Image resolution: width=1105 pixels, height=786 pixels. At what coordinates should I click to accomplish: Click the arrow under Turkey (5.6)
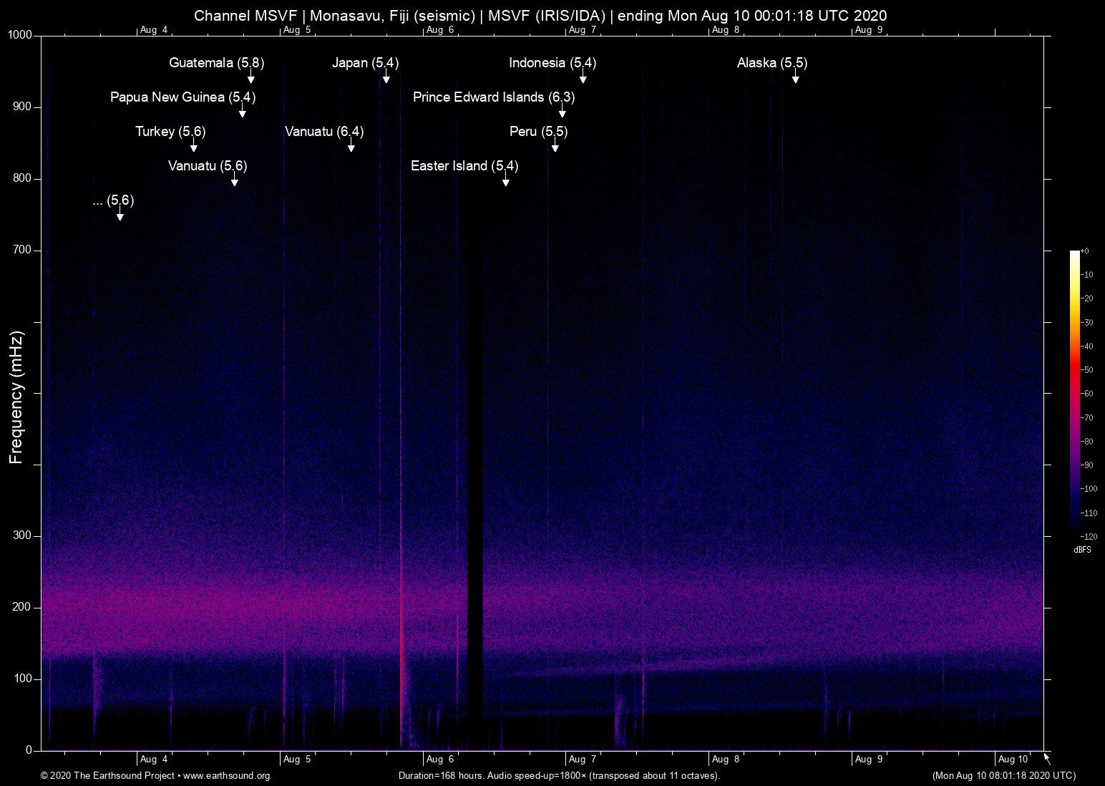[x=193, y=147]
